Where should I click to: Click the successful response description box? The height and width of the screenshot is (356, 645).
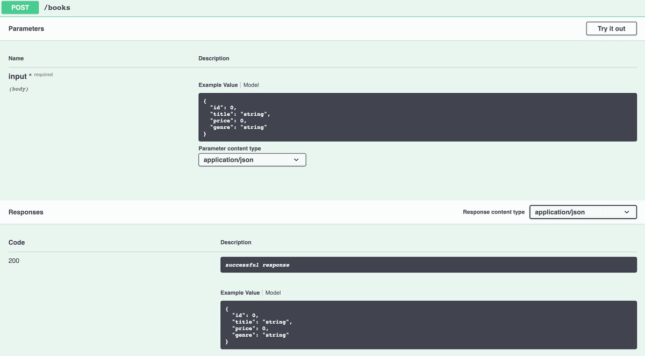(428, 265)
